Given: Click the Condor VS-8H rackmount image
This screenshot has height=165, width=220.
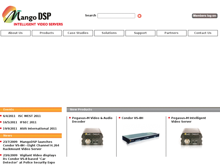Looking at the screenshot, I should click(x=141, y=138).
